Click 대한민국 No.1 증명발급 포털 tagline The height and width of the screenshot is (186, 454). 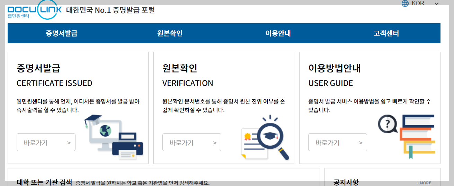click(x=110, y=10)
